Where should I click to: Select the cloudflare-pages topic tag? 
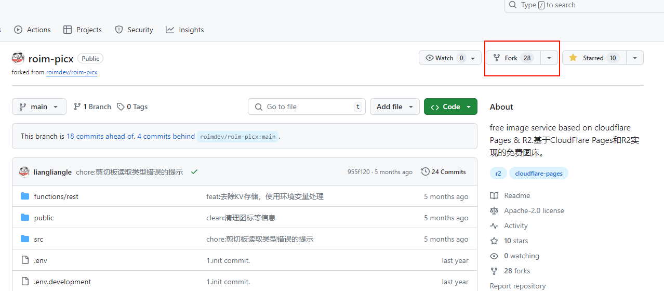[x=539, y=174]
